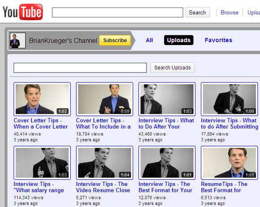This screenshot has width=260, height=207.
Task: Open thumbnail of salary range video
Action: 42,163
